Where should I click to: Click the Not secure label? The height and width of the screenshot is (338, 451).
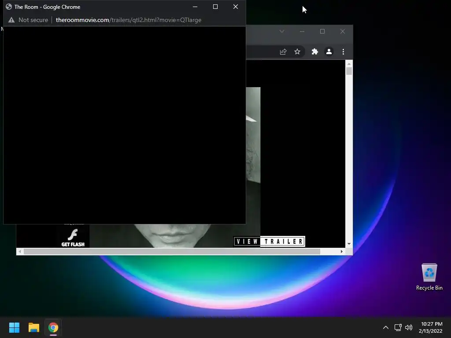33,20
